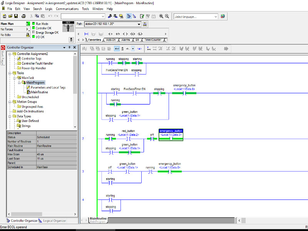
Task: Save project with floppy disk icon
Action: (16, 16)
